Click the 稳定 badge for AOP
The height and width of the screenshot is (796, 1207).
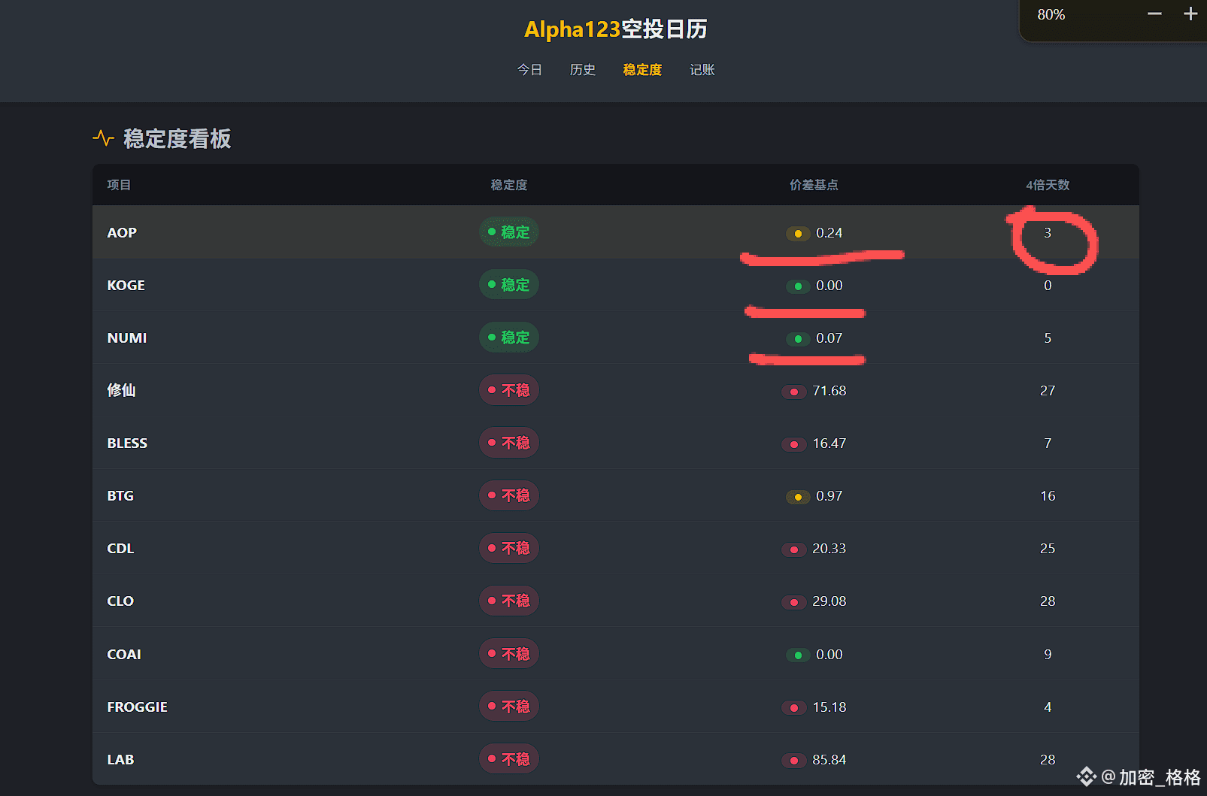(509, 232)
